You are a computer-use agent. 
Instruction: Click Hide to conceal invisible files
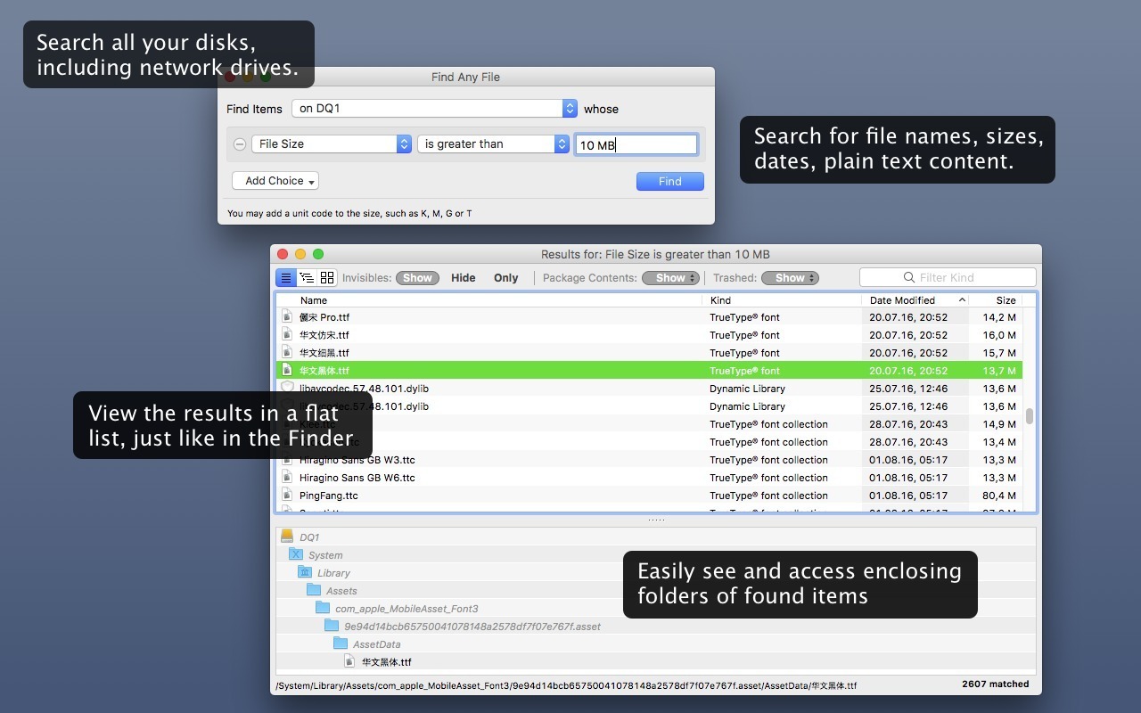[x=463, y=277]
